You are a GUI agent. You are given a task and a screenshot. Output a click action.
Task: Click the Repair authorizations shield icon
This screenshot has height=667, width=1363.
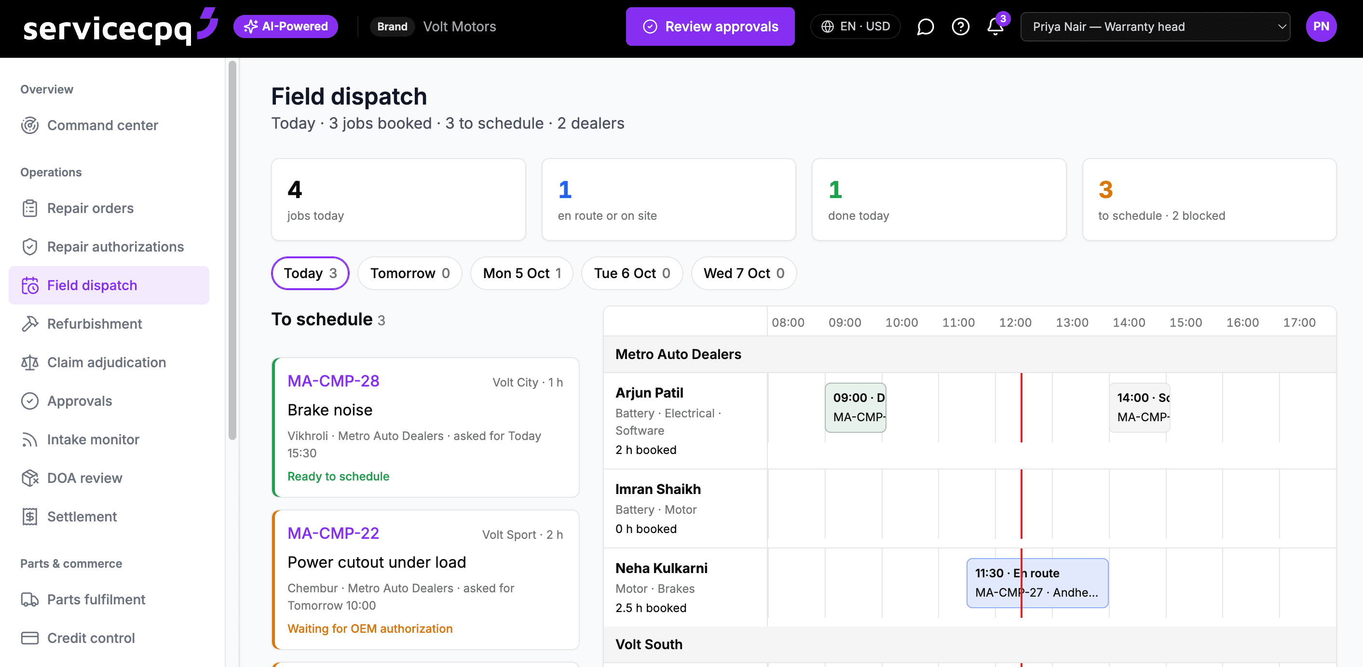click(29, 247)
